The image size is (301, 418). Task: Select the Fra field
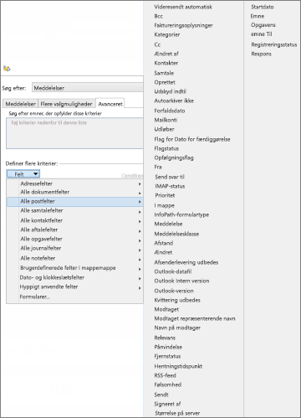(158, 167)
